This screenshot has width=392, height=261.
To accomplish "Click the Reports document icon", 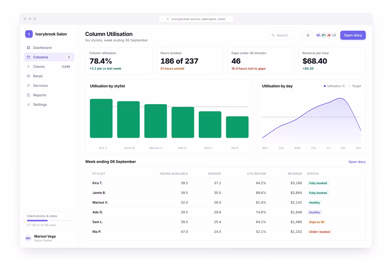I will [28, 95].
